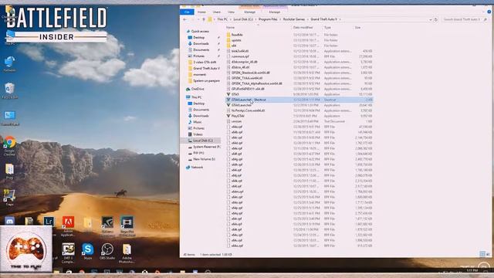Refresh the Grand Theft Auto V folder

click(435, 19)
